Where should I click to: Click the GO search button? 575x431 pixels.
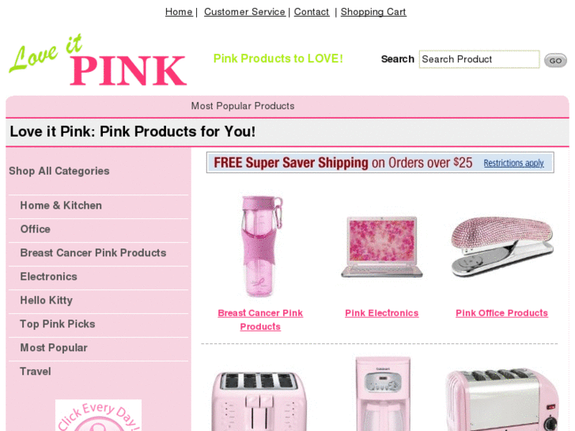(x=555, y=61)
